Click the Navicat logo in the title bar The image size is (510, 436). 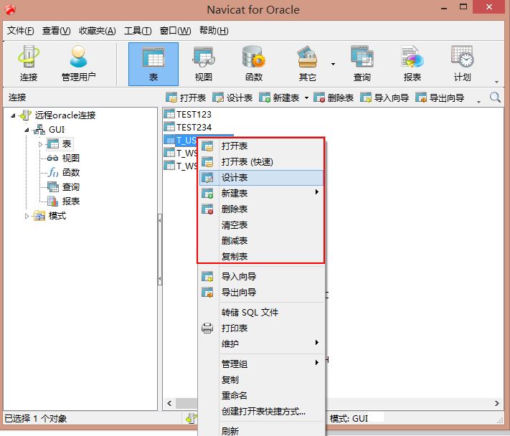[x=10, y=9]
